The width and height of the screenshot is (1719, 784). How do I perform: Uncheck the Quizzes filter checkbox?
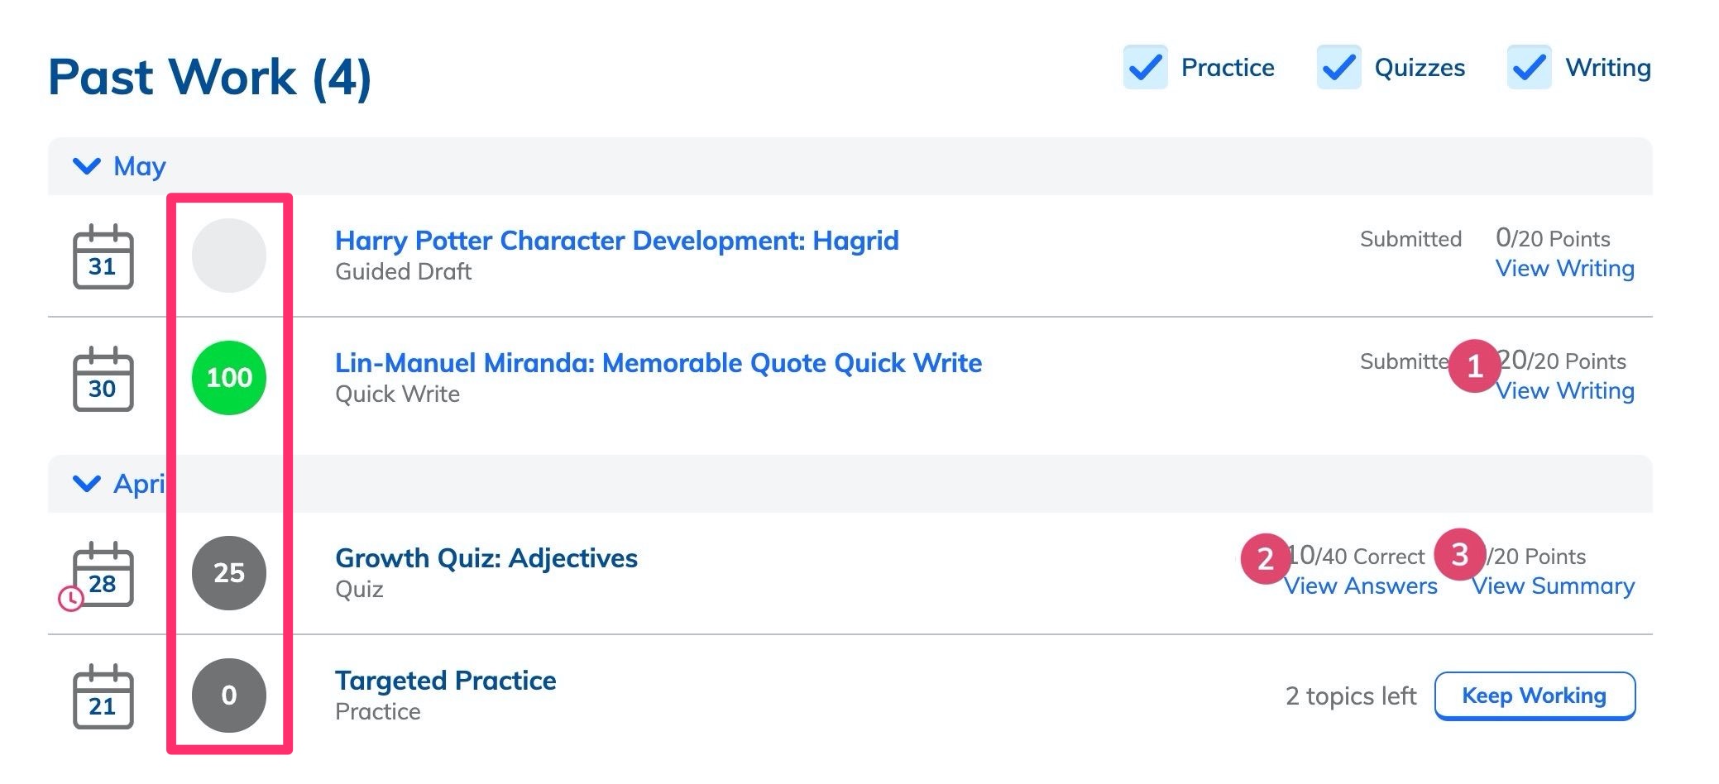1339,67
